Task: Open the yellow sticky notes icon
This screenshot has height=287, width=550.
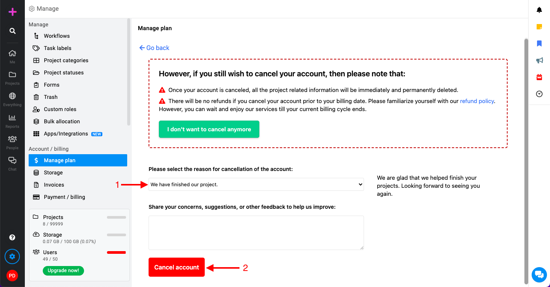Action: pyautogui.click(x=539, y=27)
